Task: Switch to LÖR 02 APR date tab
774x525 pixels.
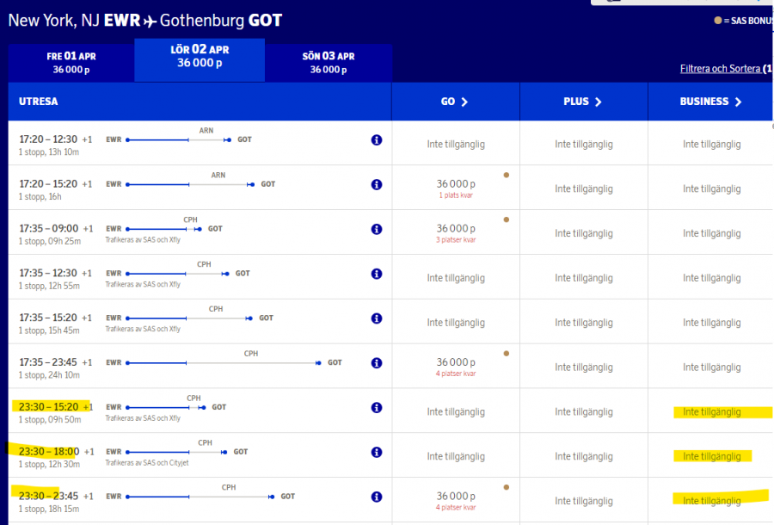Action: click(x=200, y=57)
